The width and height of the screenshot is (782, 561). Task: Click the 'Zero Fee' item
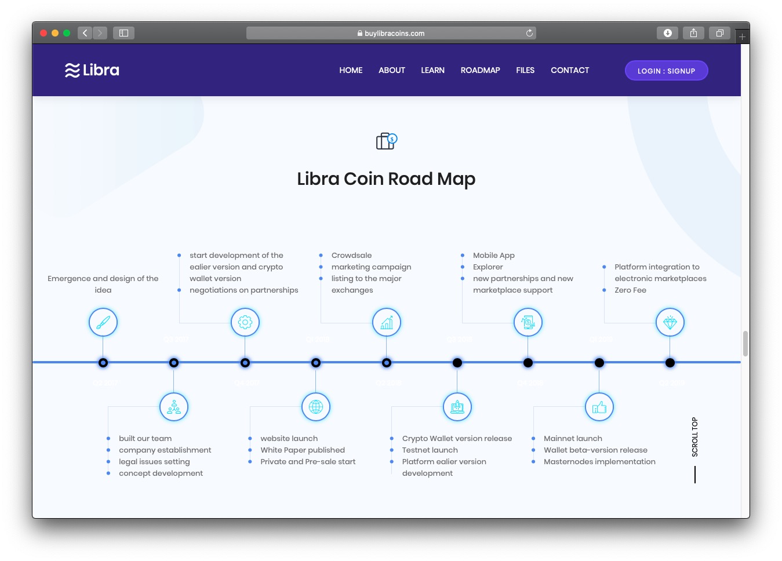click(x=631, y=290)
